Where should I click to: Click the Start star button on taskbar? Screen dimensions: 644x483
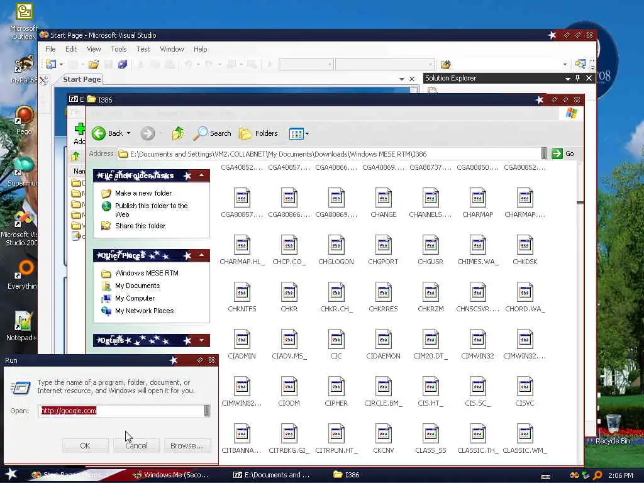[x=11, y=474]
